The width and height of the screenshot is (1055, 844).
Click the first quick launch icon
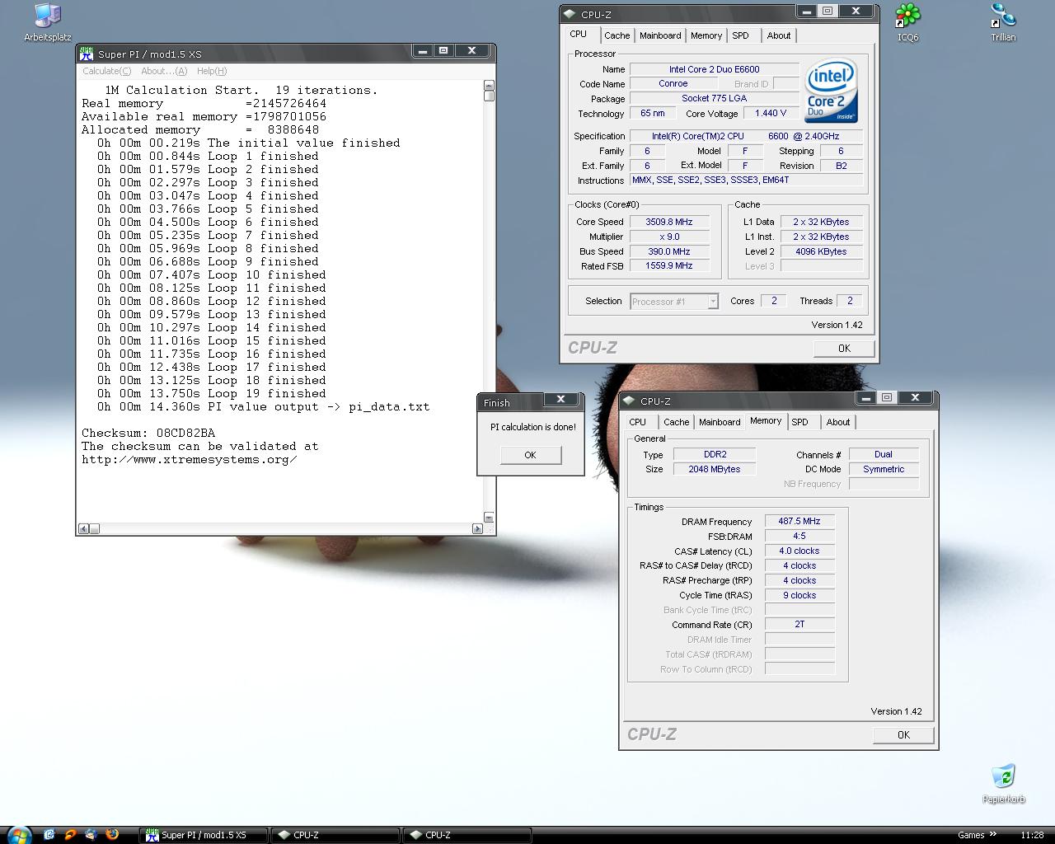[x=49, y=835]
